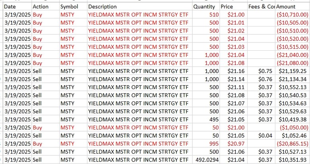The width and height of the screenshot is (310, 164).
Task: Select the price cell $21.16
Action: pyautogui.click(x=233, y=71)
